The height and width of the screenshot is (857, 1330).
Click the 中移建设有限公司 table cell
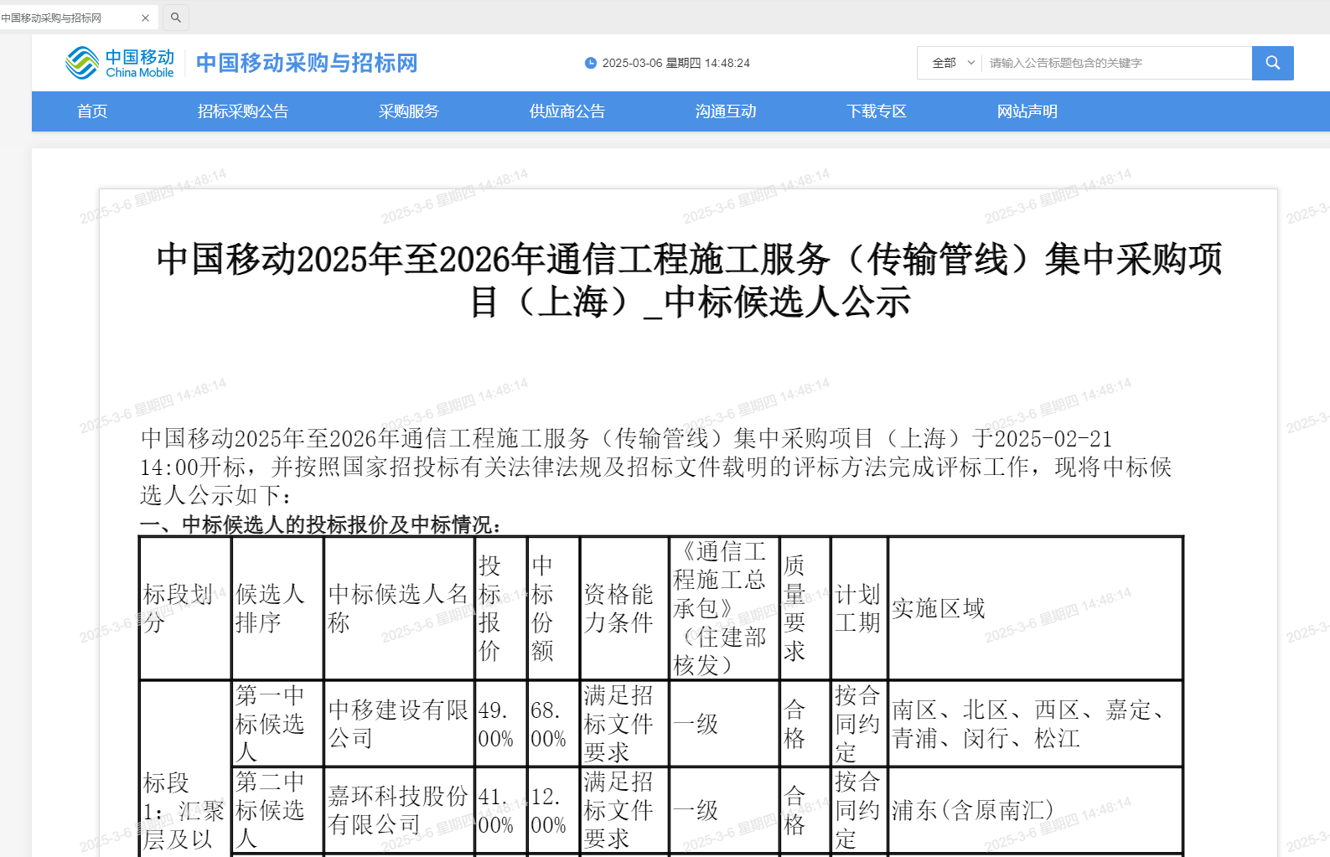(x=398, y=724)
